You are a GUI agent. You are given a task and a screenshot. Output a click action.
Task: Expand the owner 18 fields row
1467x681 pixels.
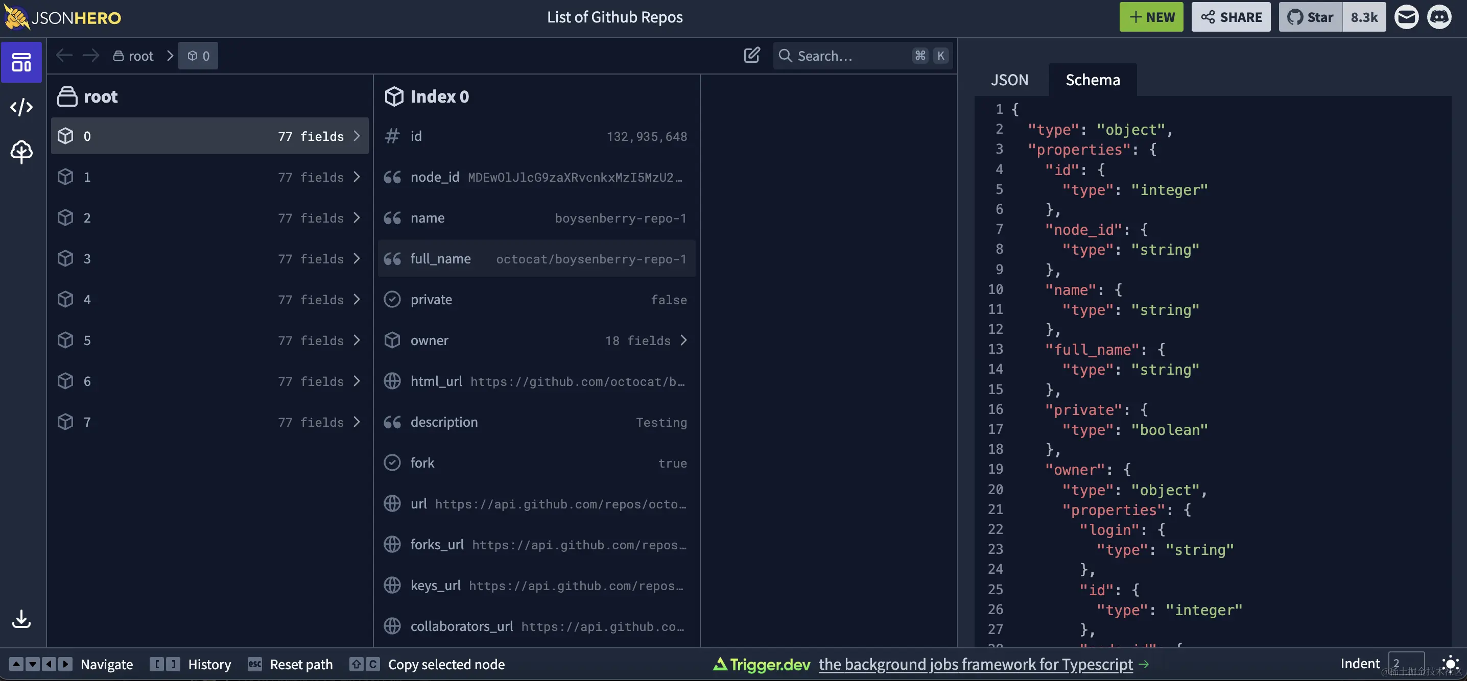click(535, 340)
